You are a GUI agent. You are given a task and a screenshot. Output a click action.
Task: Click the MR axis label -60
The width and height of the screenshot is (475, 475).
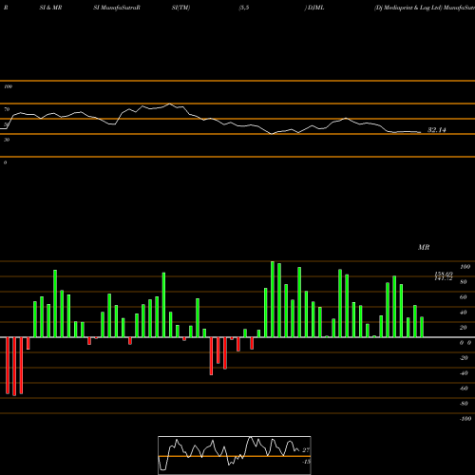pyautogui.click(x=464, y=389)
